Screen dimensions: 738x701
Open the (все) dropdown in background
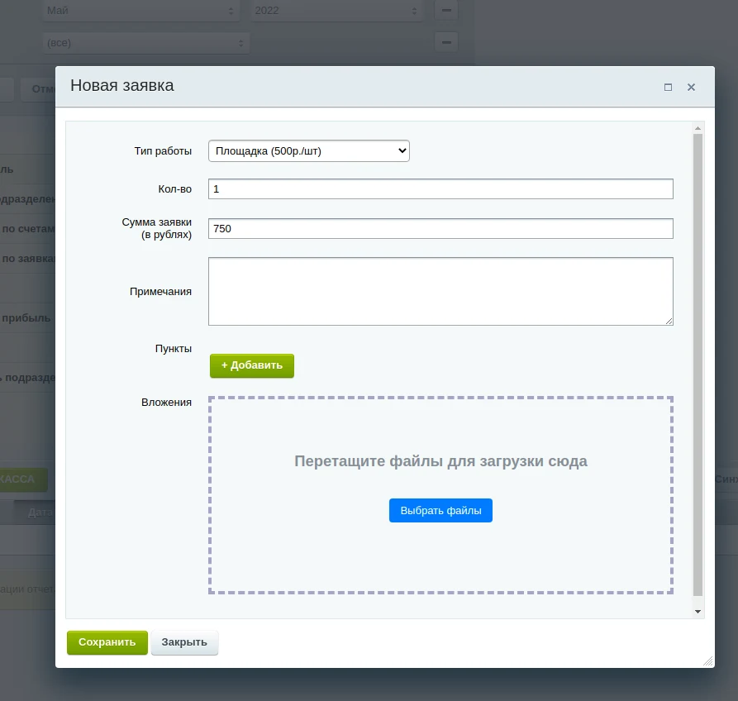tap(146, 43)
